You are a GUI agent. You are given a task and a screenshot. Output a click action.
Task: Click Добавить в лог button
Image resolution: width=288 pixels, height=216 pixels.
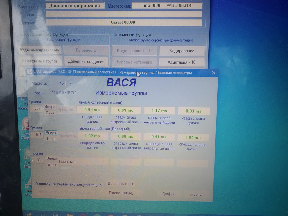pos(121,184)
